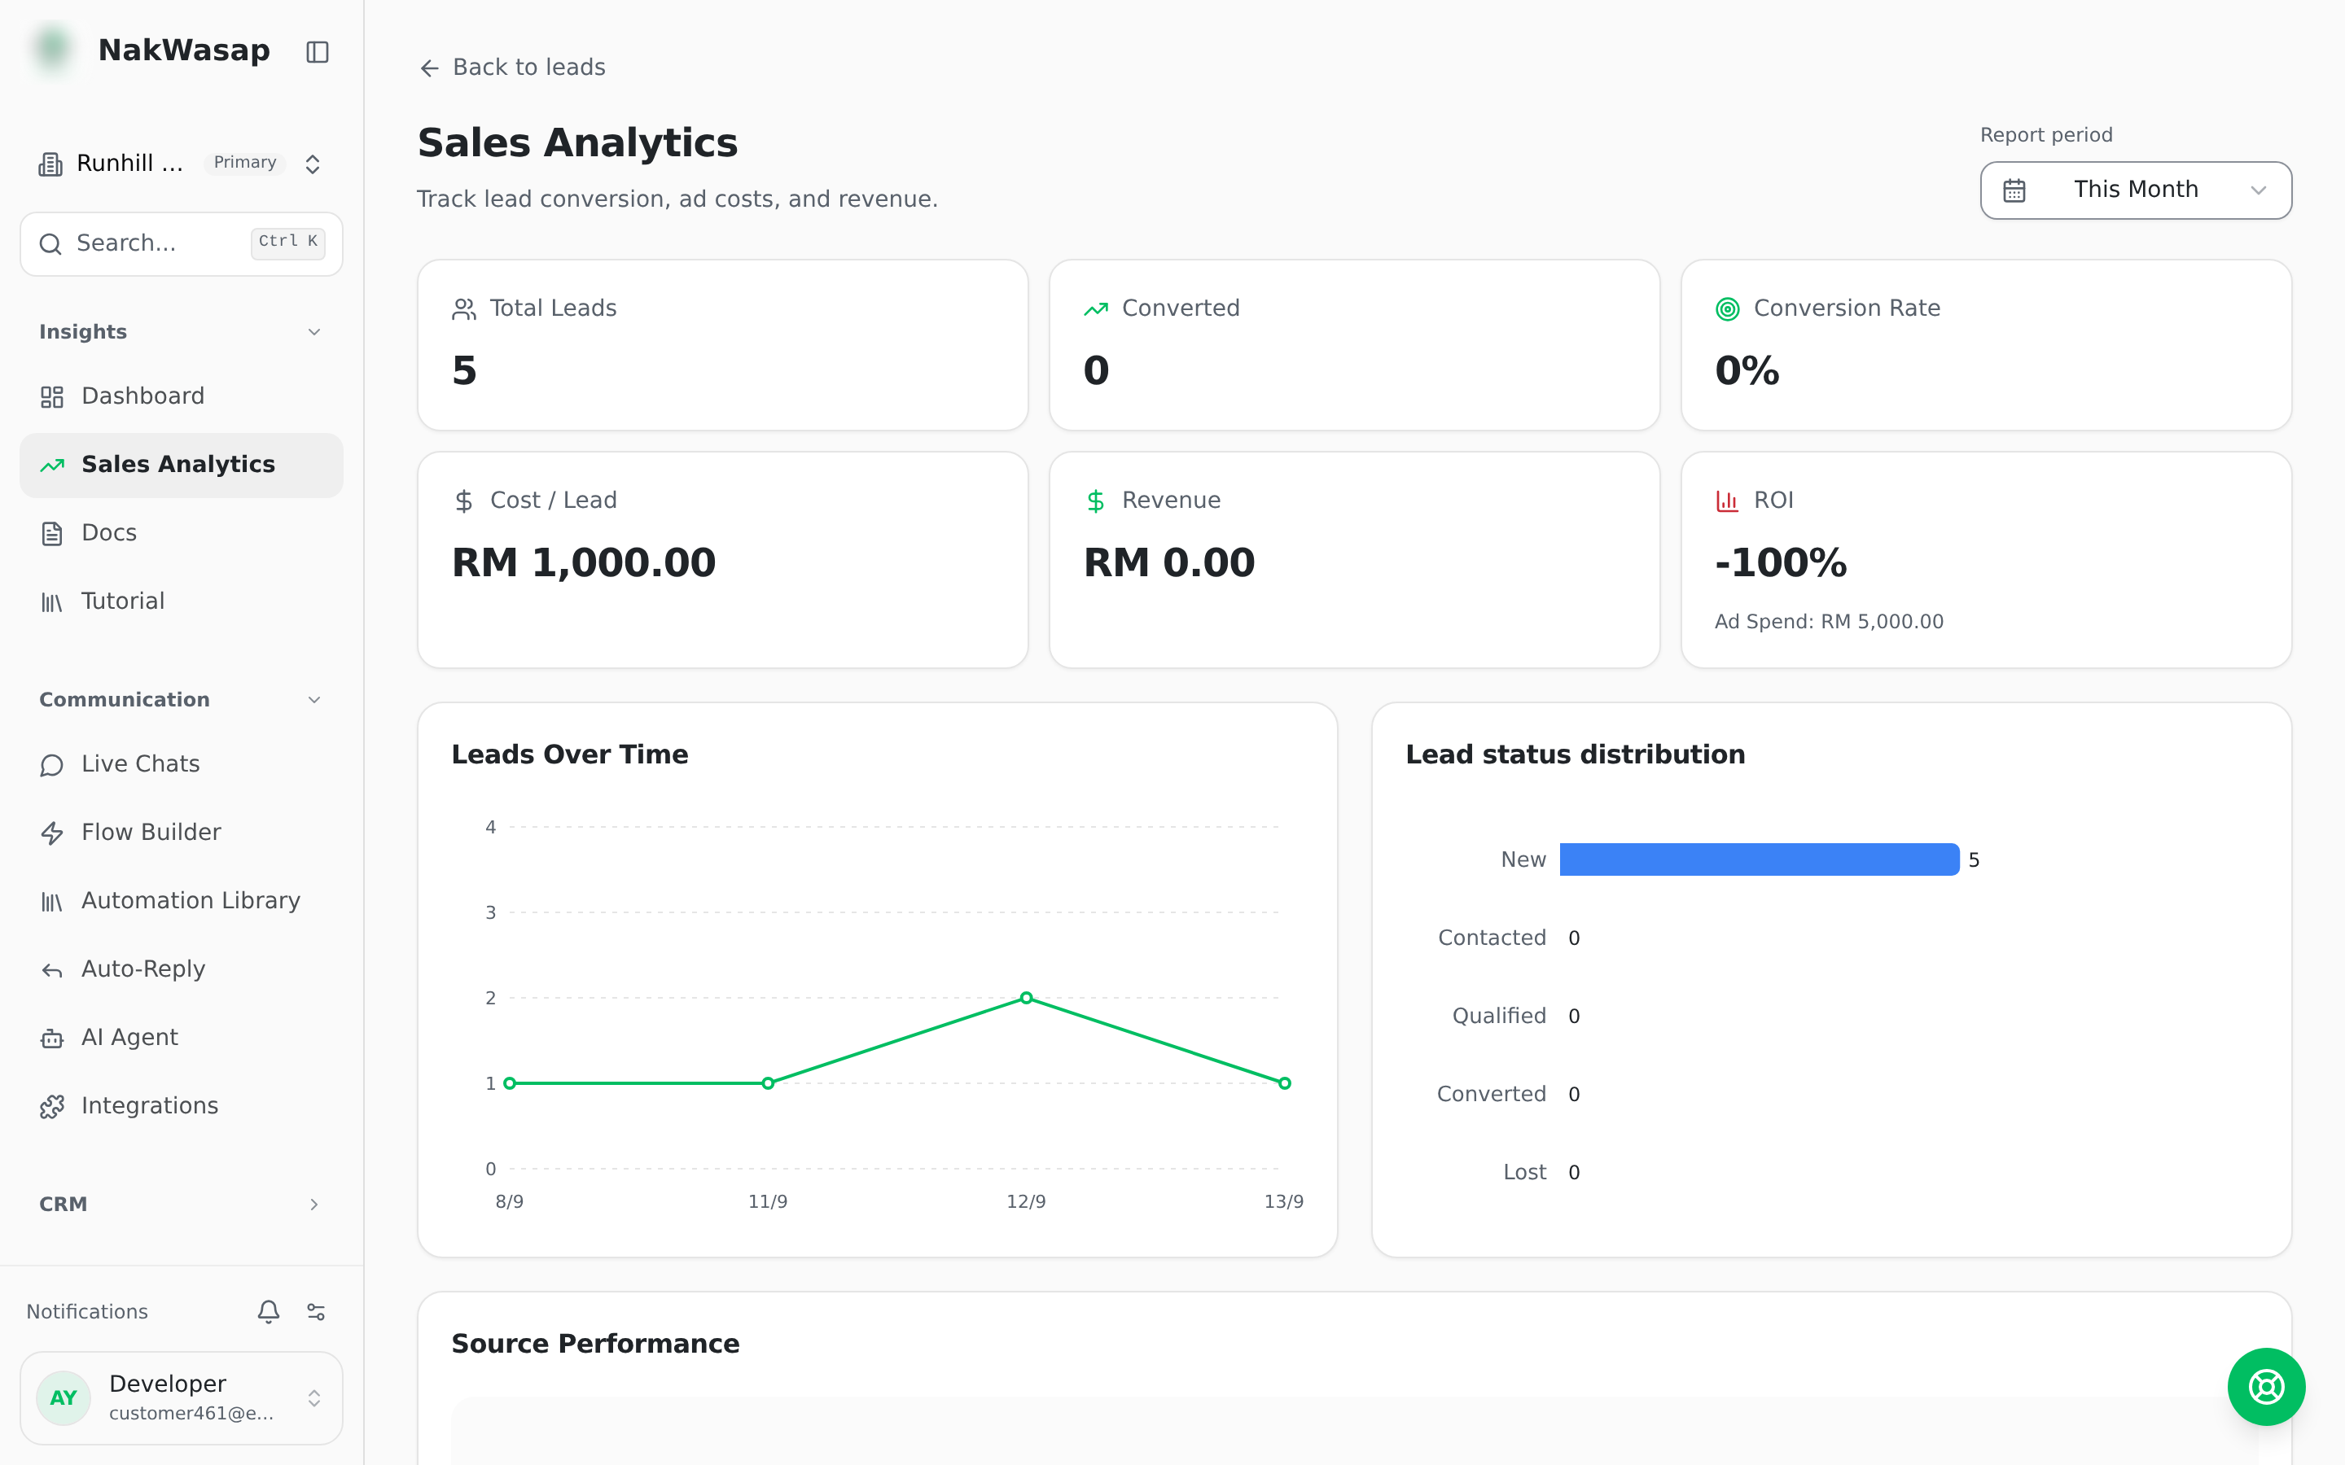
Task: Click the Revenue dollar icon
Action: (1095, 501)
